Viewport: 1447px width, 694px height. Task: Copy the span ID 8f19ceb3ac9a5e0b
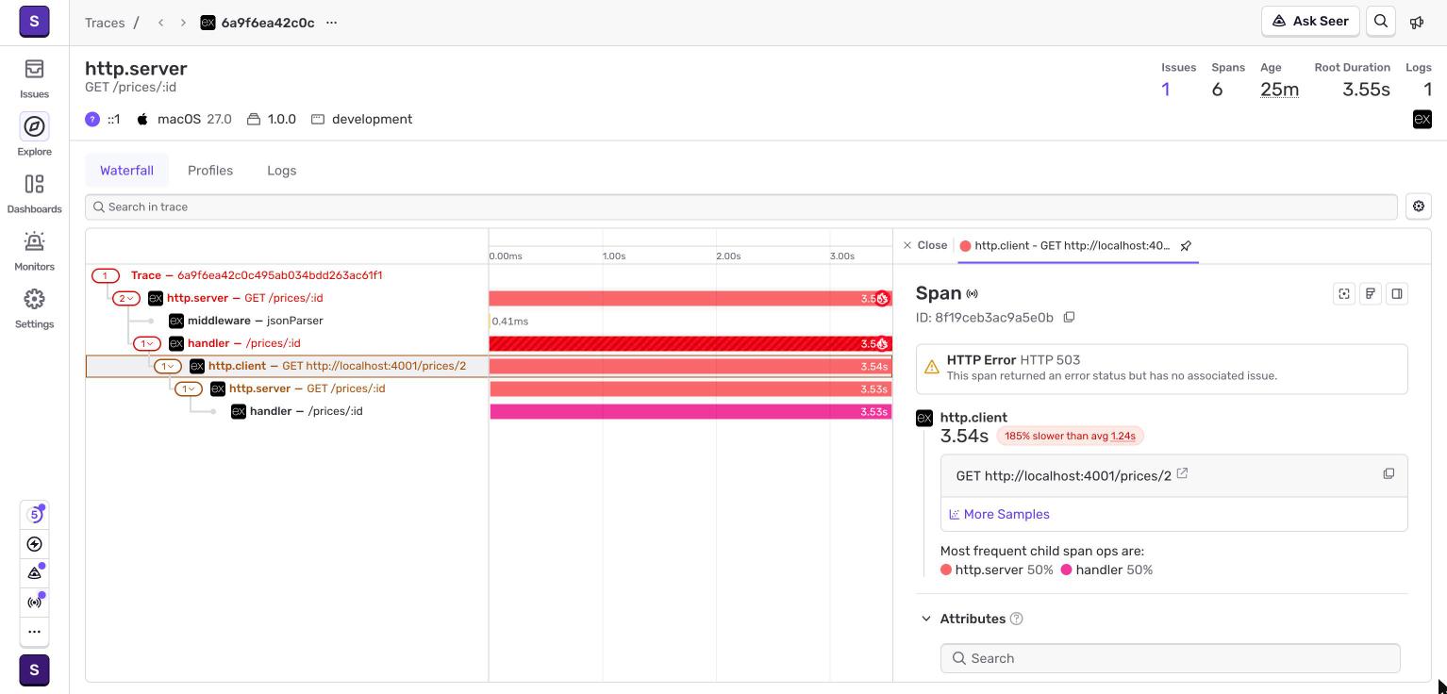click(x=1070, y=318)
